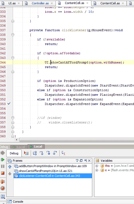Collapse the if block at line 343
The height and width of the screenshot is (204, 134).
(x=13, y=58)
